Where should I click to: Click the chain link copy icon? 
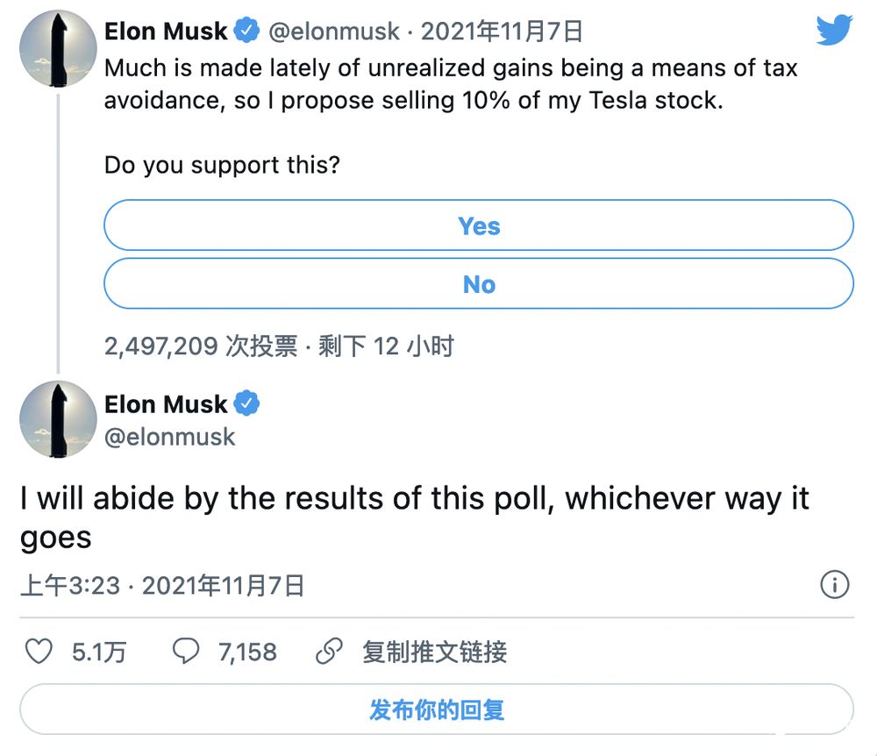coord(330,652)
